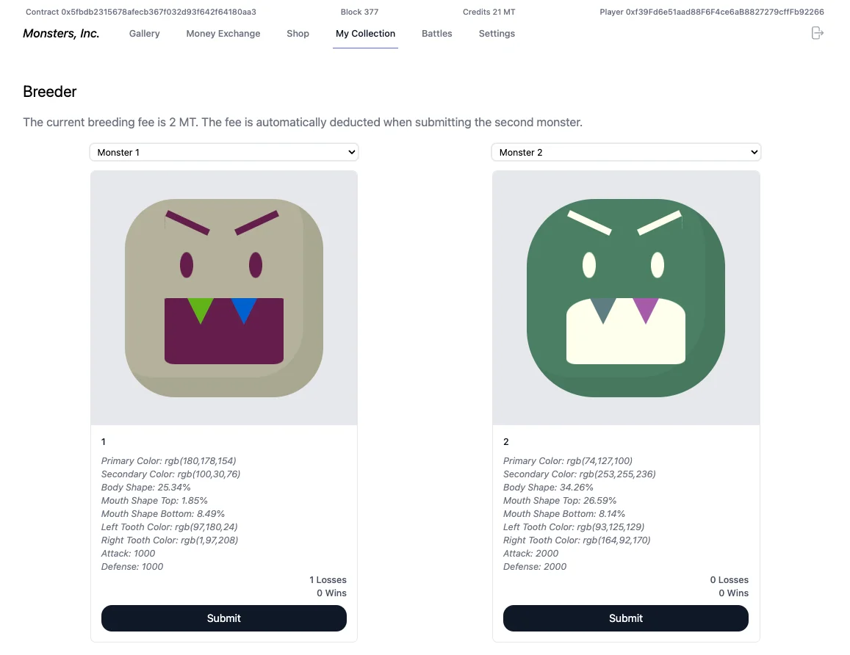The width and height of the screenshot is (850, 655).
Task: Click the player wallet address
Action: pyautogui.click(x=711, y=12)
